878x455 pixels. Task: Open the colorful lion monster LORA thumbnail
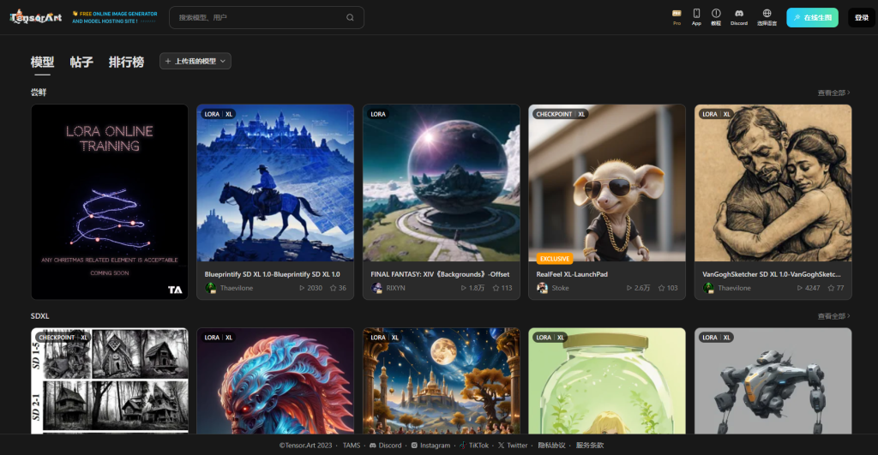point(275,381)
